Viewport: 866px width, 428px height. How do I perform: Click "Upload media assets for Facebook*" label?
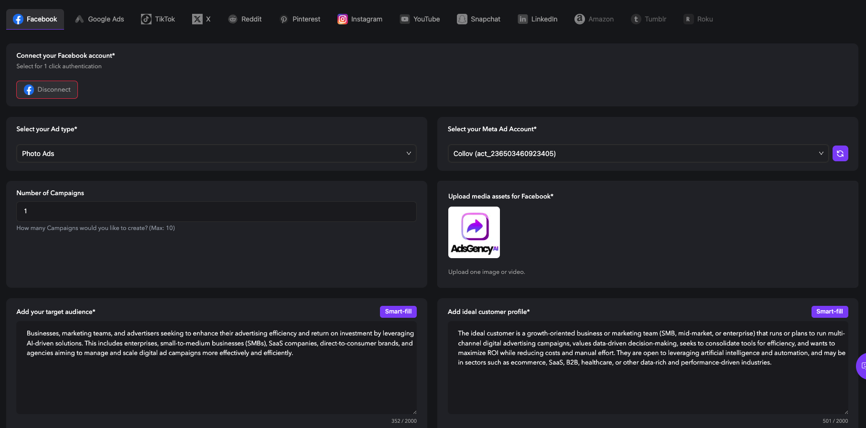pos(501,196)
